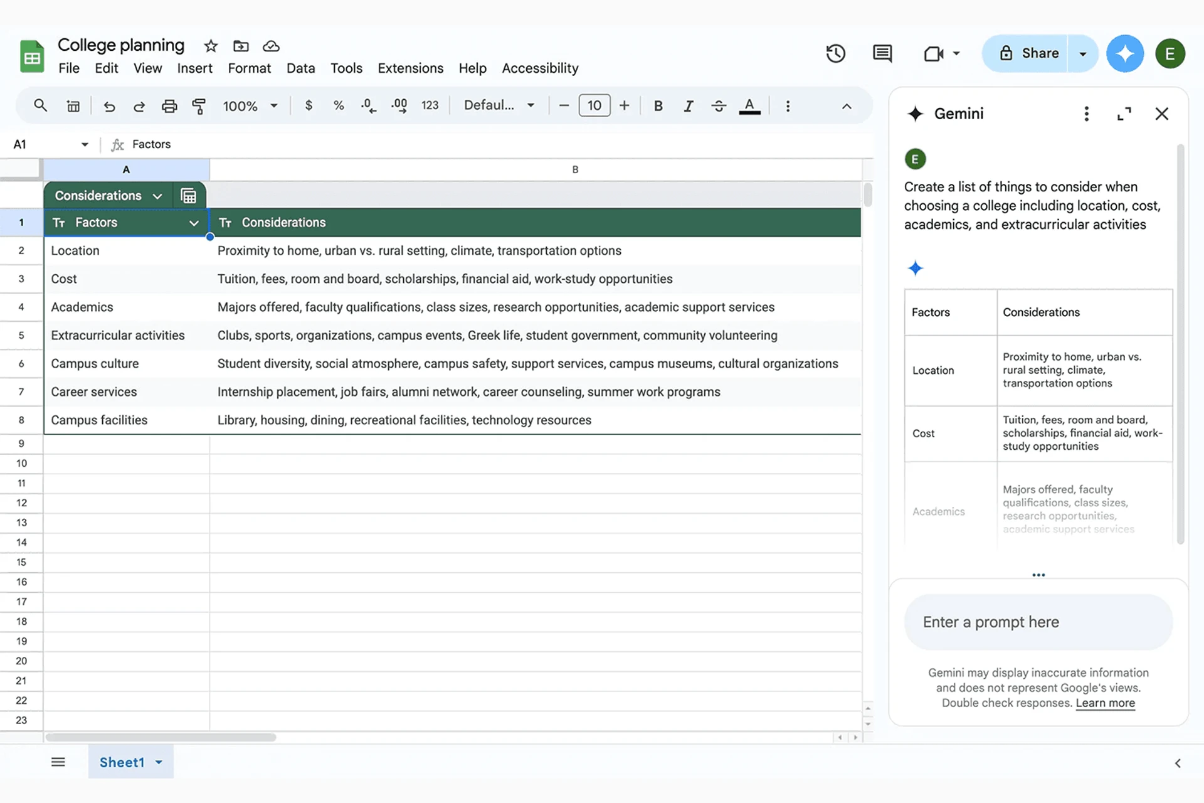The image size is (1204, 803).
Task: Open the name box dropdown arrow
Action: pyautogui.click(x=85, y=144)
